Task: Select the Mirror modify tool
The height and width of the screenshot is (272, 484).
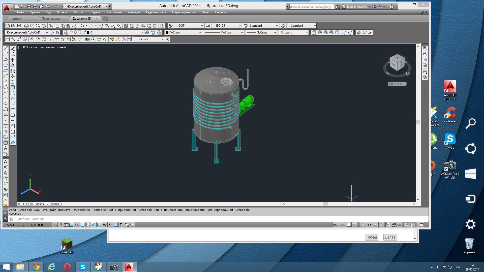Action: click(x=13, y=60)
